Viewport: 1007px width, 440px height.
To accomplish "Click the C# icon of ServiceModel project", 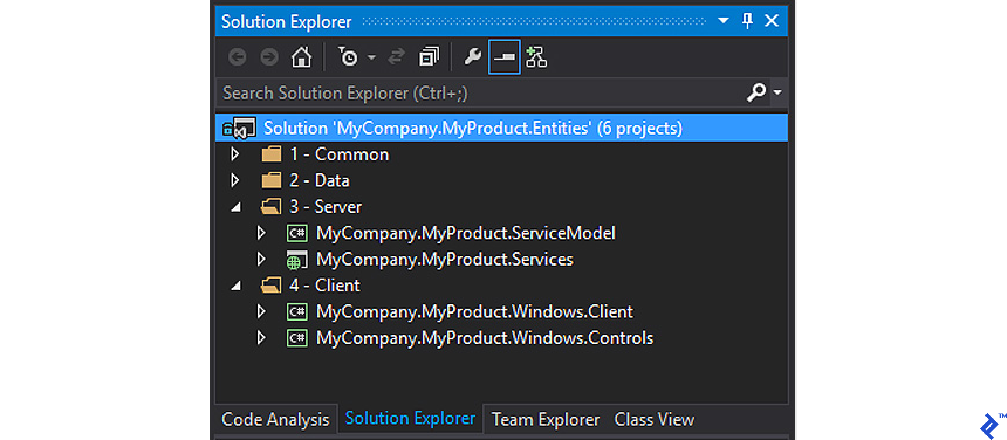I will coord(297,233).
